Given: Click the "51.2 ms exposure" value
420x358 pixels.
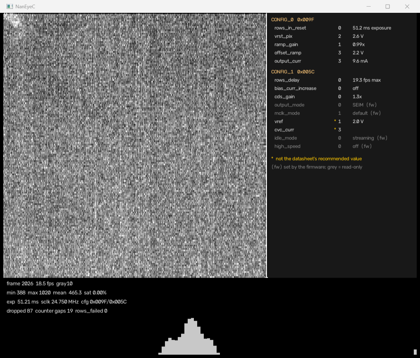Looking at the screenshot, I should (x=372, y=28).
